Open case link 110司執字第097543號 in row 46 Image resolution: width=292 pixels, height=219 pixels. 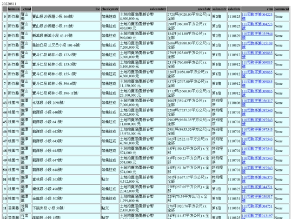coord(257,131)
